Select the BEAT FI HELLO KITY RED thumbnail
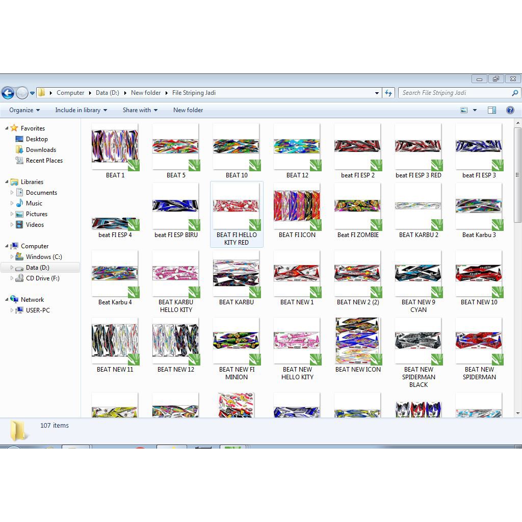The height and width of the screenshot is (522, 522). pos(236,206)
